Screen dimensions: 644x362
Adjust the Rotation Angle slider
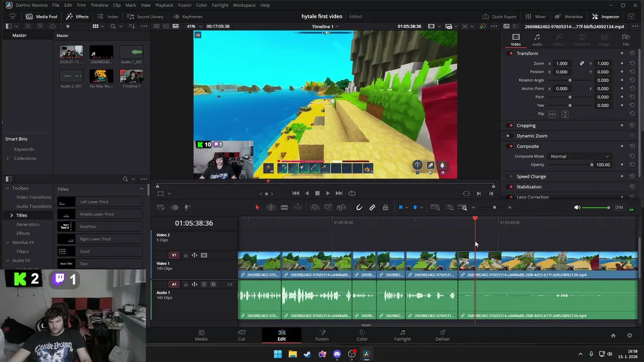click(x=570, y=80)
